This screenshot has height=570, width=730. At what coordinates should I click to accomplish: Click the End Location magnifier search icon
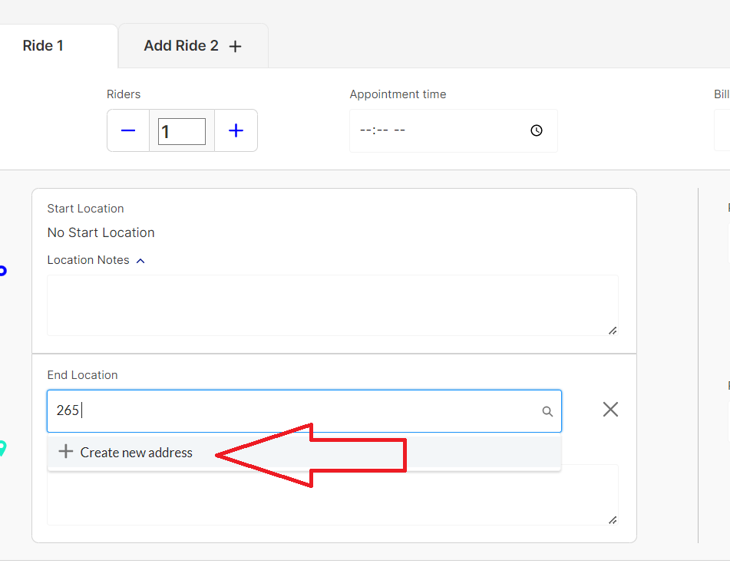pos(547,412)
